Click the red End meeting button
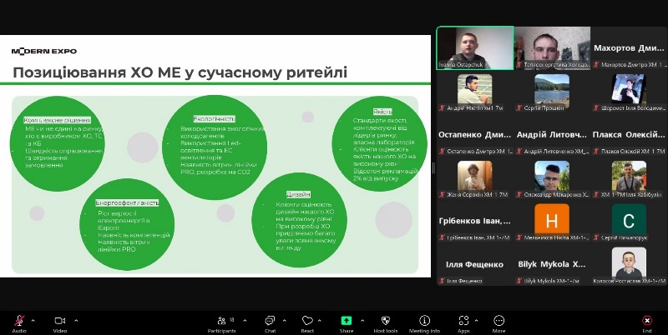This screenshot has height=335, width=668. [646, 321]
